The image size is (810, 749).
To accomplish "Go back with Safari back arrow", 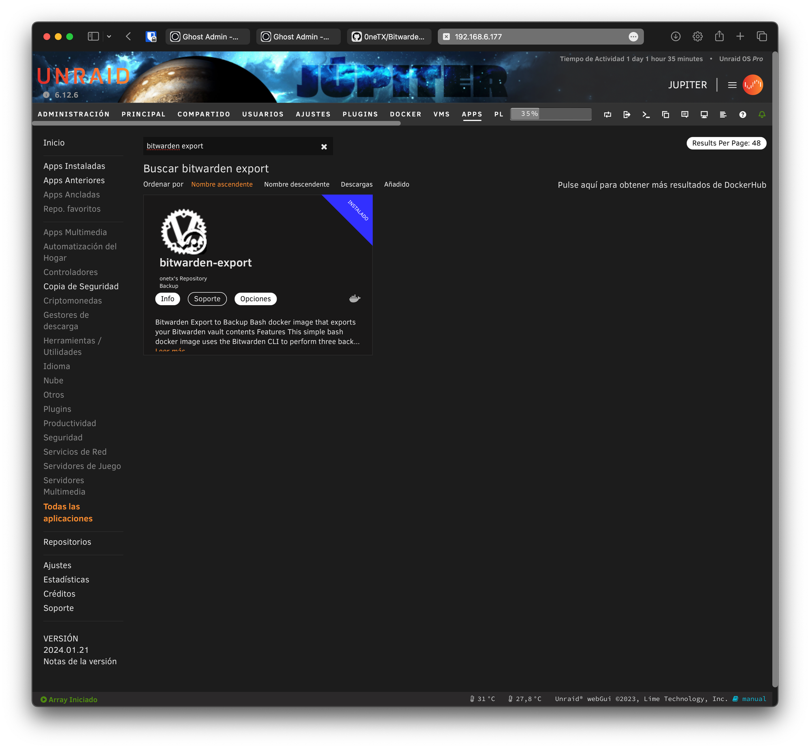I will 128,36.
